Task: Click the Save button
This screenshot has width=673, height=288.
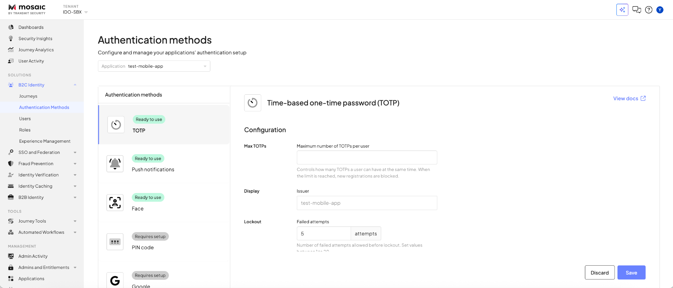Action: (631, 273)
